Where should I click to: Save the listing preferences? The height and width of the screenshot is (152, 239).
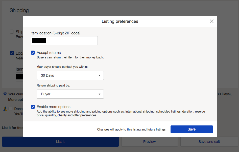pos(192,129)
